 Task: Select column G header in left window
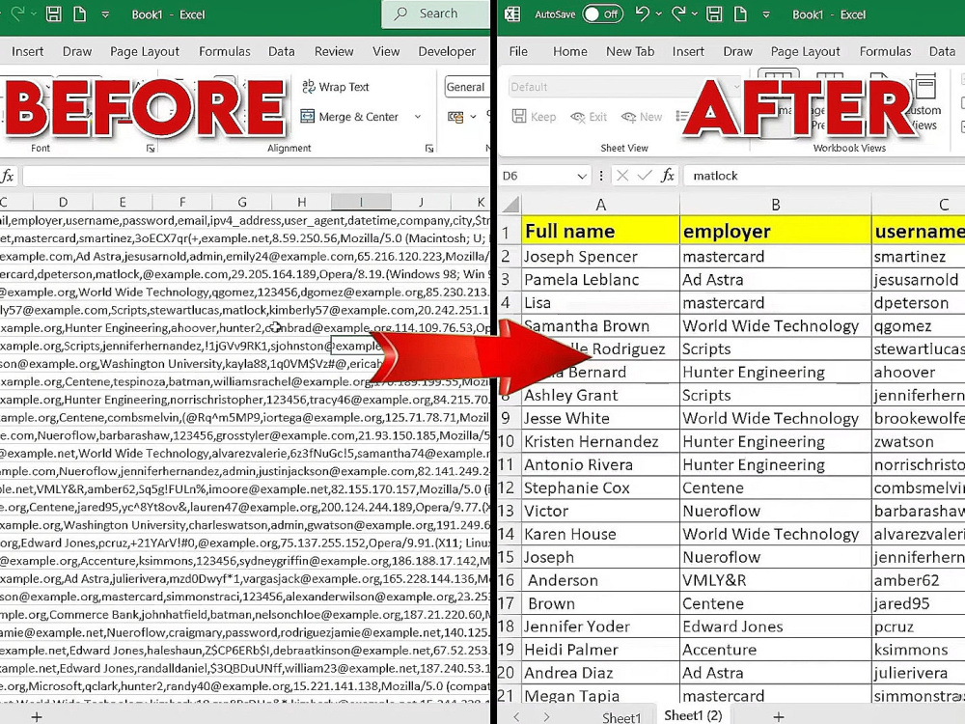click(x=242, y=202)
